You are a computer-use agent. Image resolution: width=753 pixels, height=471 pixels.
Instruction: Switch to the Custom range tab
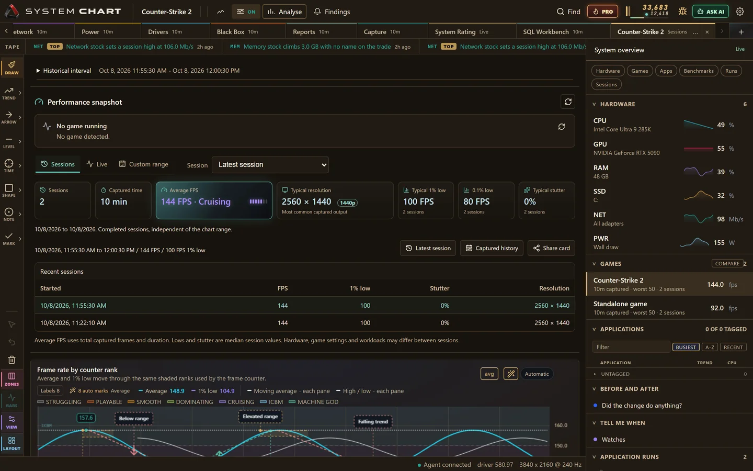144,164
